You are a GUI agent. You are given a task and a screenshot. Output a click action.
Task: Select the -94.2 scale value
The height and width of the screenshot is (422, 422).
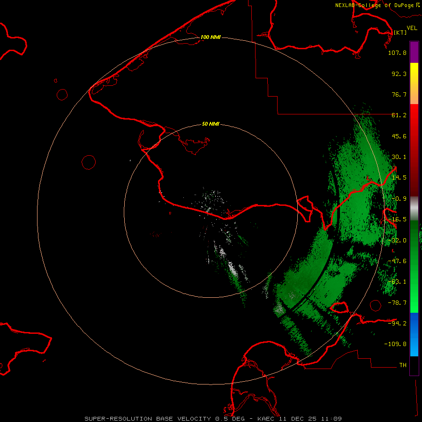tap(397, 324)
